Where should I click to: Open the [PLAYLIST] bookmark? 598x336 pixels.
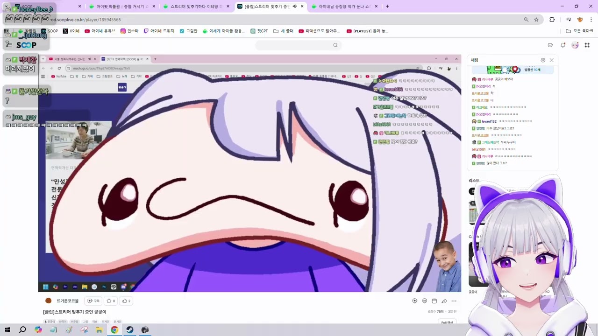coord(367,31)
